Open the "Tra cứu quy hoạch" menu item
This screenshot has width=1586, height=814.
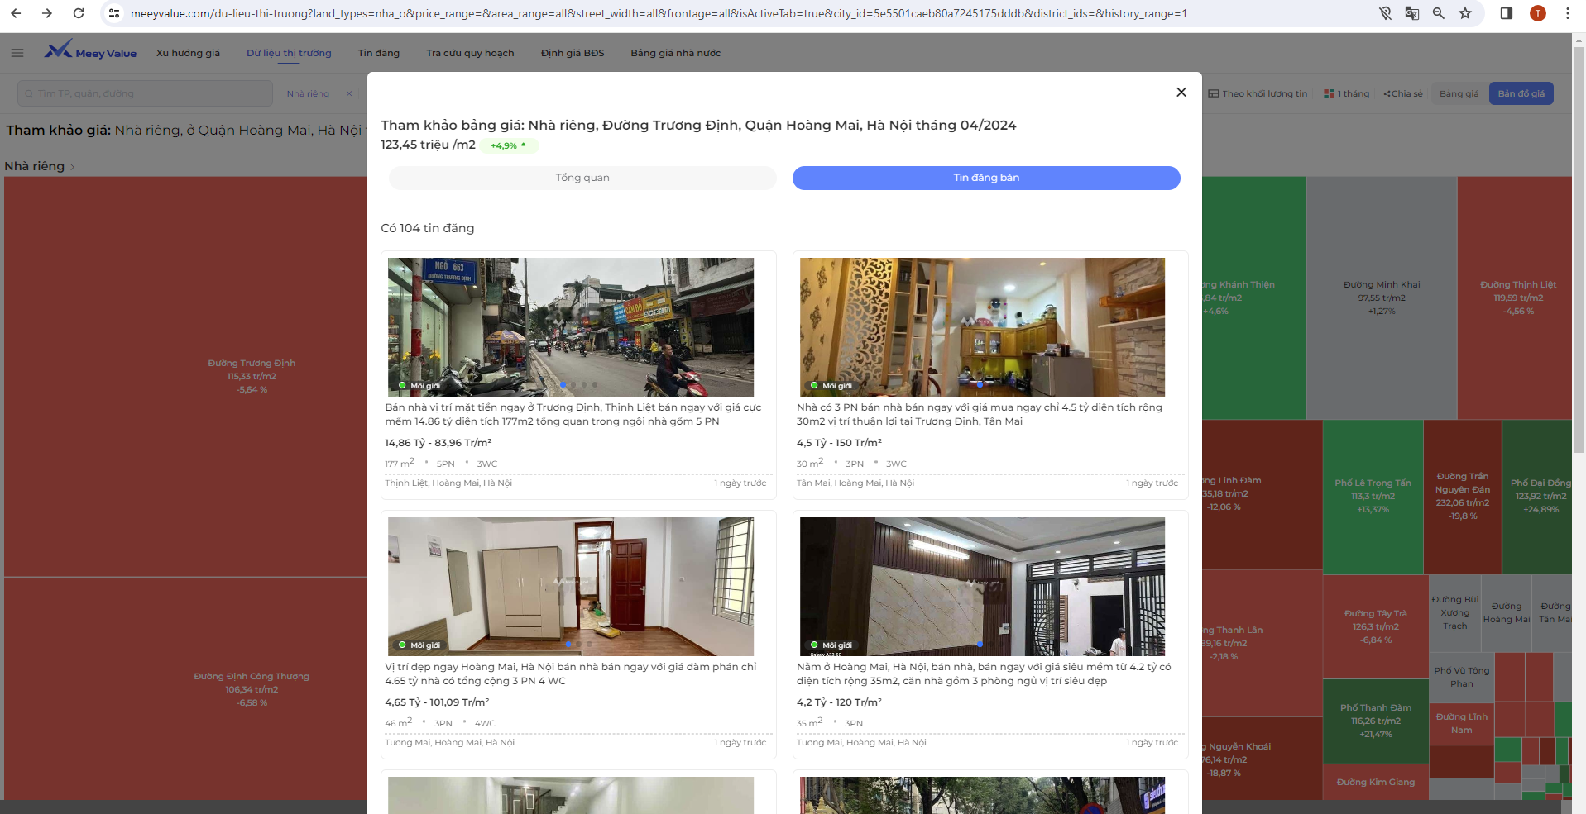469,53
